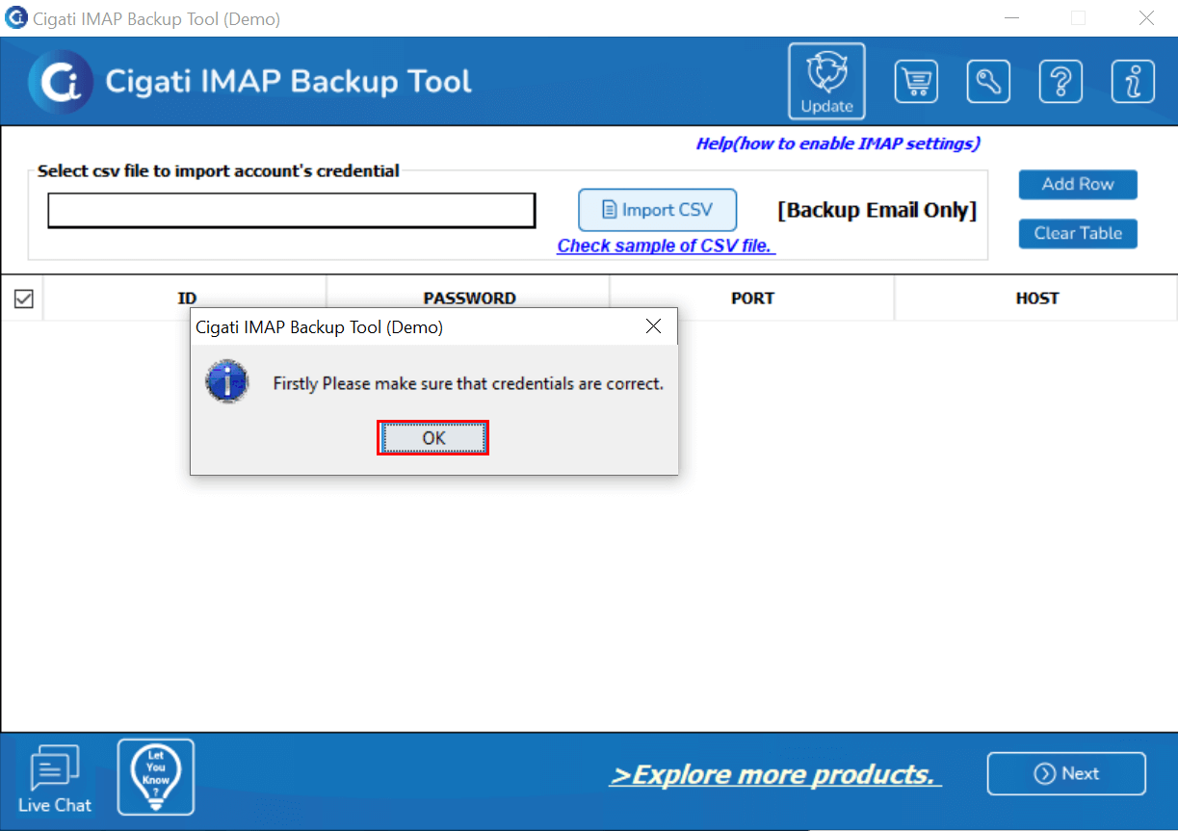Click the blue info icon in dialog
Screen dimensions: 1178x831
coord(227,383)
